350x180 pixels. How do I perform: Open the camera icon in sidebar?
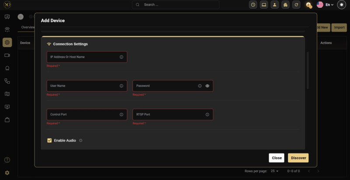tap(7, 55)
